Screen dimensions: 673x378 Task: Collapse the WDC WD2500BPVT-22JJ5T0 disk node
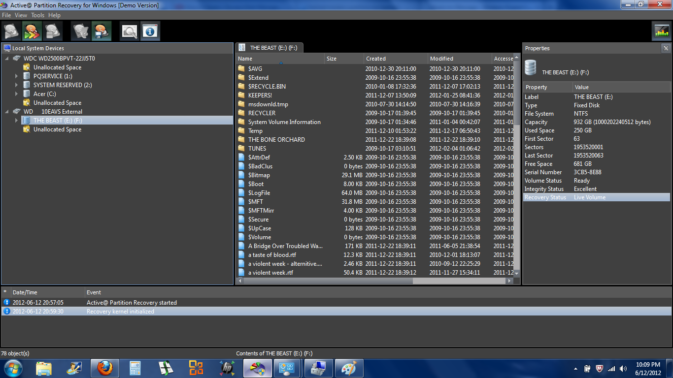pyautogui.click(x=7, y=59)
